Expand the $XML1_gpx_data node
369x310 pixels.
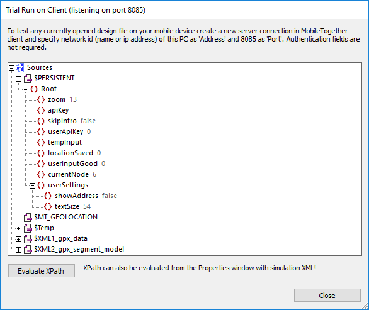(19, 239)
